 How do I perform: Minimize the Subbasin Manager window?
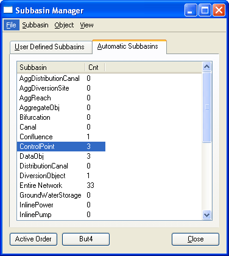tap(191, 10)
